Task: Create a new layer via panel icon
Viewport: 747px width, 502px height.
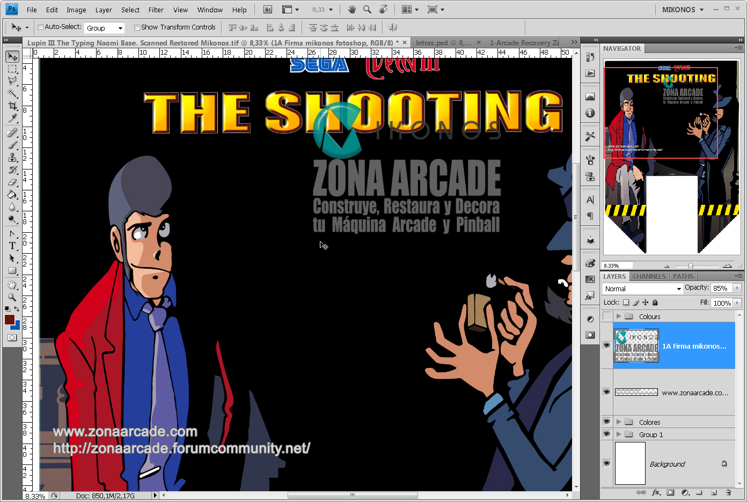Action: 714,492
